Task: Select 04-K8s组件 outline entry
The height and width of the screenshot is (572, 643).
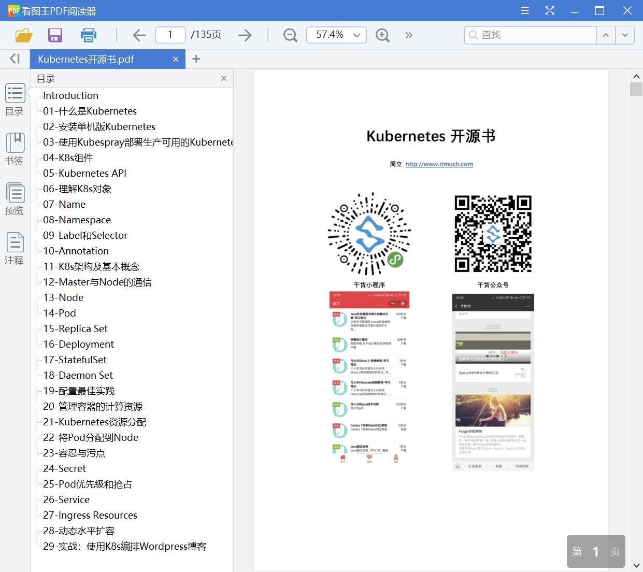Action: (68, 158)
